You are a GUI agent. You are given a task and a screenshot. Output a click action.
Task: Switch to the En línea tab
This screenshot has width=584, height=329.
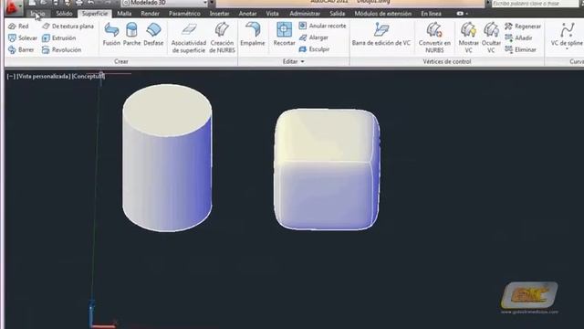point(431,14)
